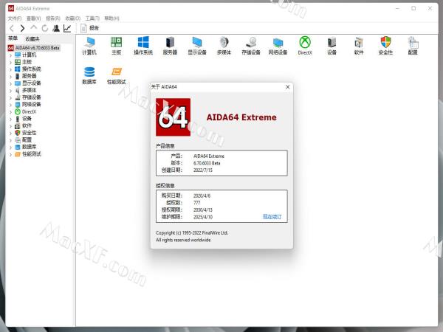Expand the 计算机 tree node

tap(11, 55)
